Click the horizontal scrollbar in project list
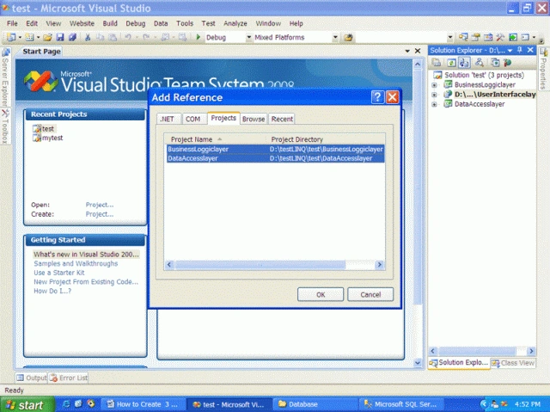The height and width of the screenshot is (412, 550). pyautogui.click(x=260, y=265)
